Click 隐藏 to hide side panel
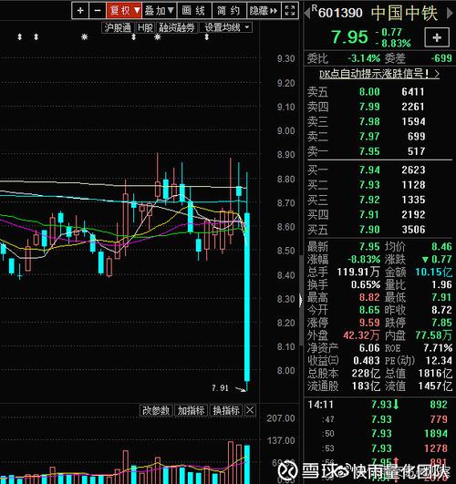 [264, 11]
